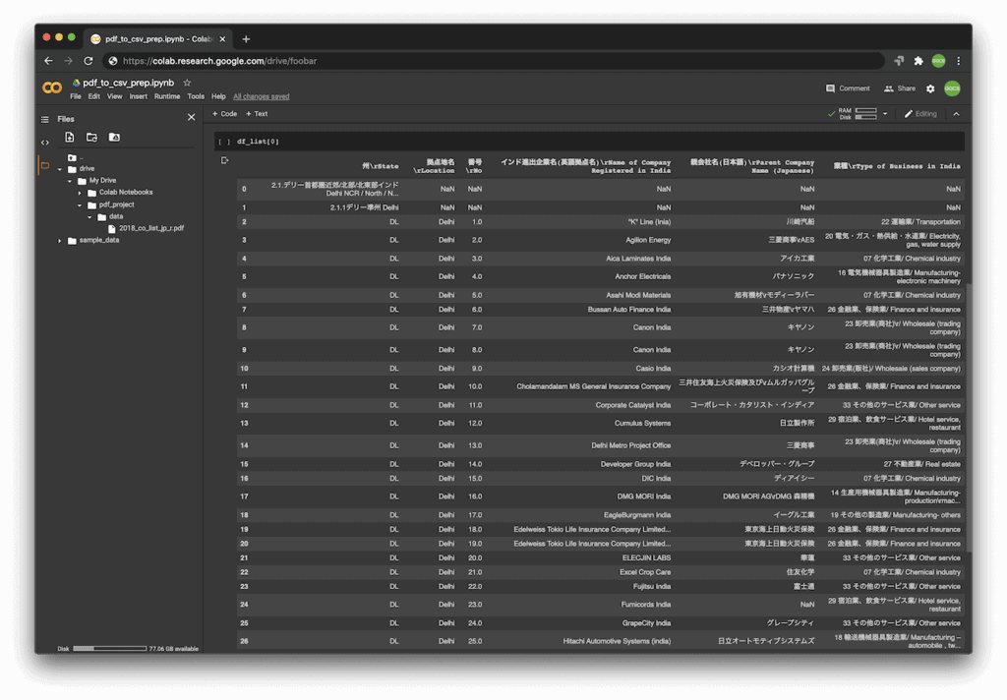Click the 'Type of Business in India' column header
This screenshot has width=1007, height=700.
pyautogui.click(x=897, y=166)
